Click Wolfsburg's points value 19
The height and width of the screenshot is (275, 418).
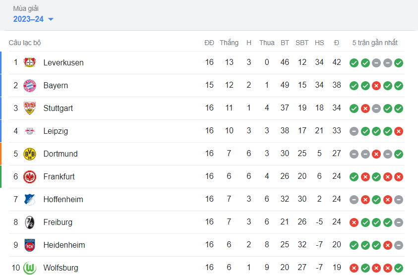(x=336, y=267)
